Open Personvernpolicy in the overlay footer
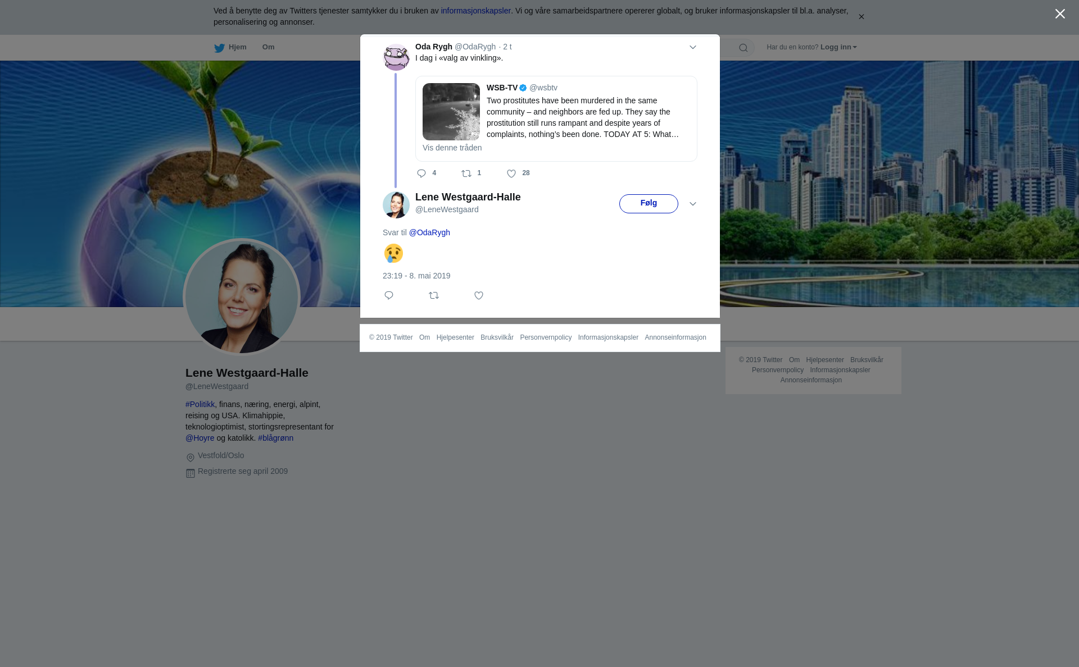This screenshot has height=667, width=1079. click(x=546, y=337)
